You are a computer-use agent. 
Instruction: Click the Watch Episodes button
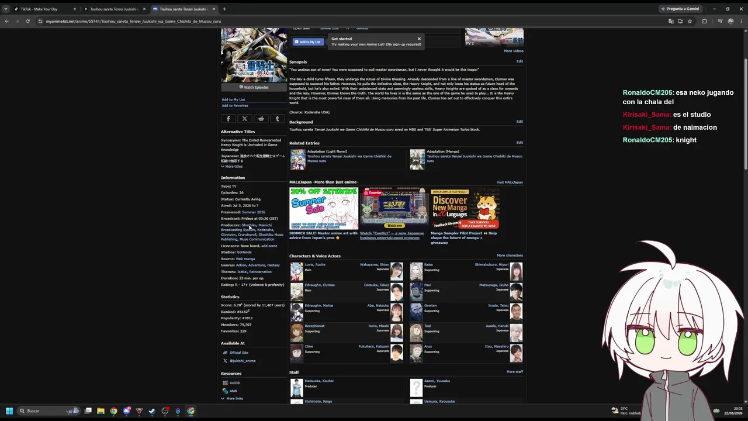click(x=254, y=87)
